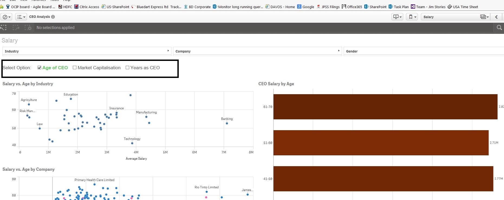Click the Office365 bookmark icon
Viewport: 504px width, 200px height.
pos(344,6)
